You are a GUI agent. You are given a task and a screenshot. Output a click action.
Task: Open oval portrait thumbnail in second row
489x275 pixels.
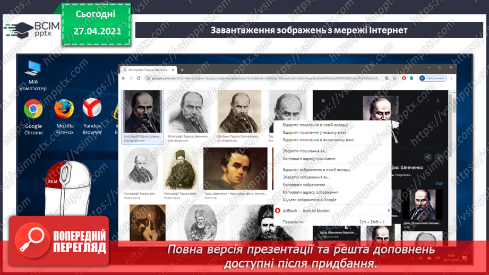coord(141,169)
